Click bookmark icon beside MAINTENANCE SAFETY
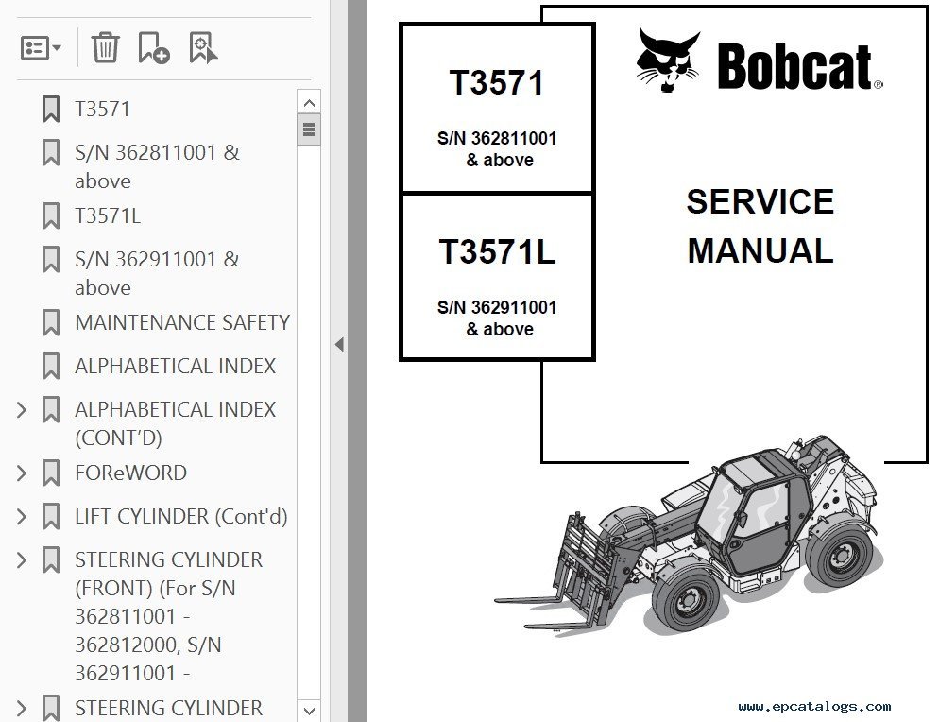The image size is (939, 722). [x=51, y=323]
